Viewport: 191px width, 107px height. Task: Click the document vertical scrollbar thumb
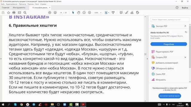145,54
